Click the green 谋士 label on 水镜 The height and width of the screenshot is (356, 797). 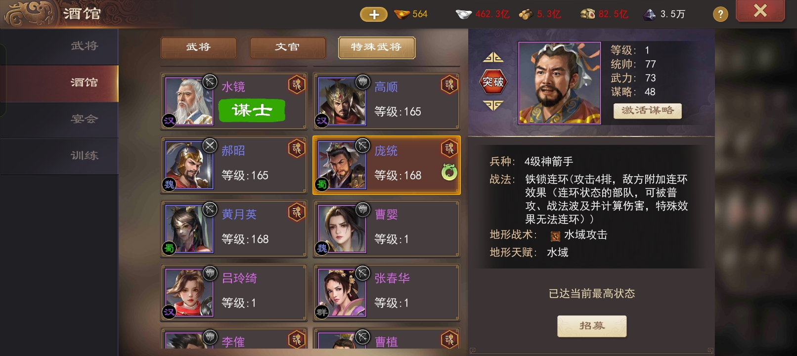(252, 110)
